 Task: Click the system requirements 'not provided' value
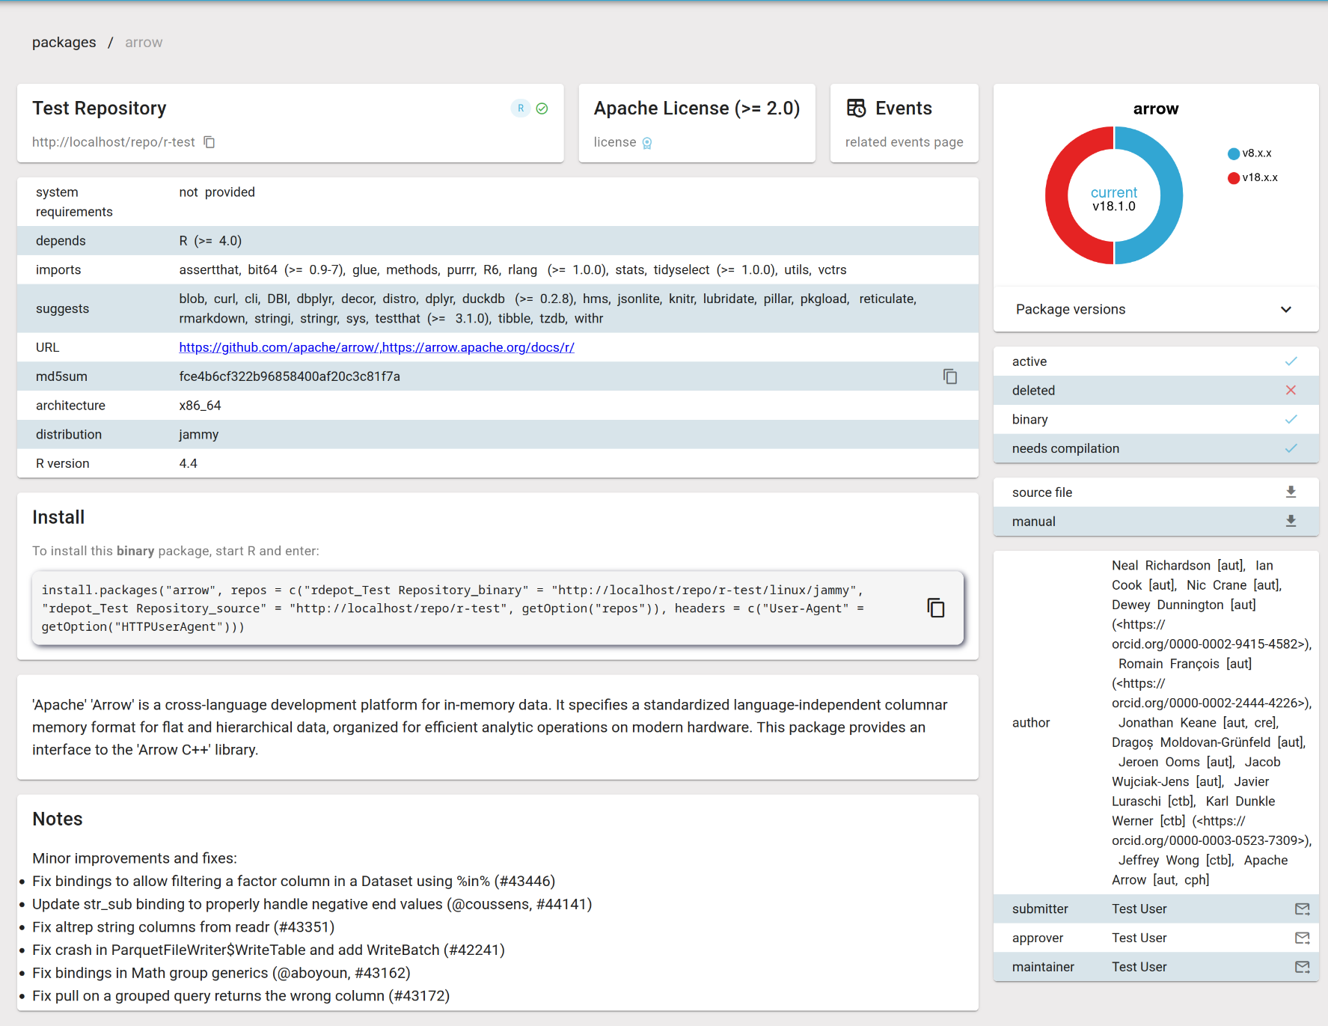tap(217, 192)
